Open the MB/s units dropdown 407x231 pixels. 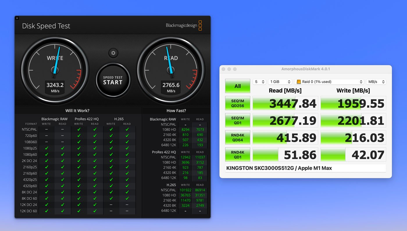376,82
